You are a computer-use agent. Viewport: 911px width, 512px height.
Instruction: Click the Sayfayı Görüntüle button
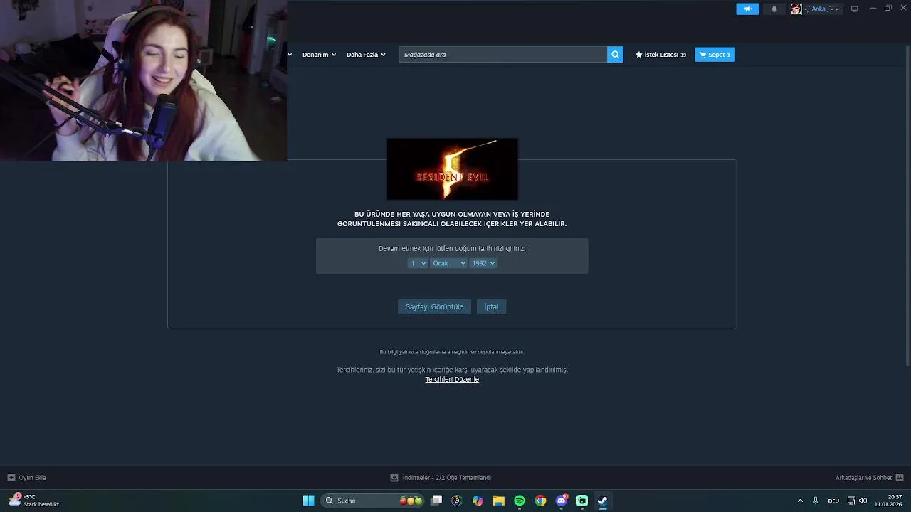click(x=434, y=306)
